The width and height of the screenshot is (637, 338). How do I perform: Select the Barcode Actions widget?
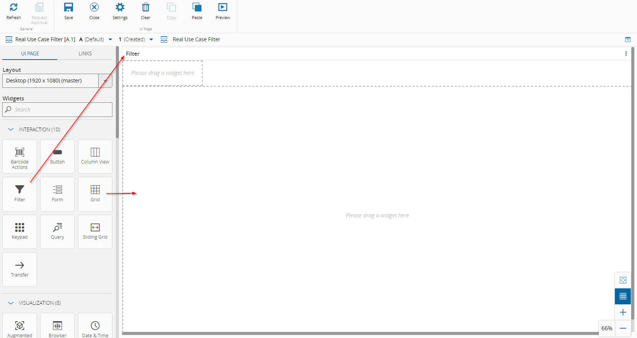click(x=19, y=157)
